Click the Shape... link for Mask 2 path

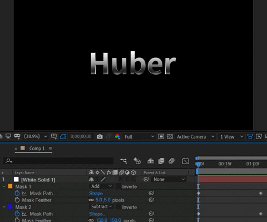point(98,214)
